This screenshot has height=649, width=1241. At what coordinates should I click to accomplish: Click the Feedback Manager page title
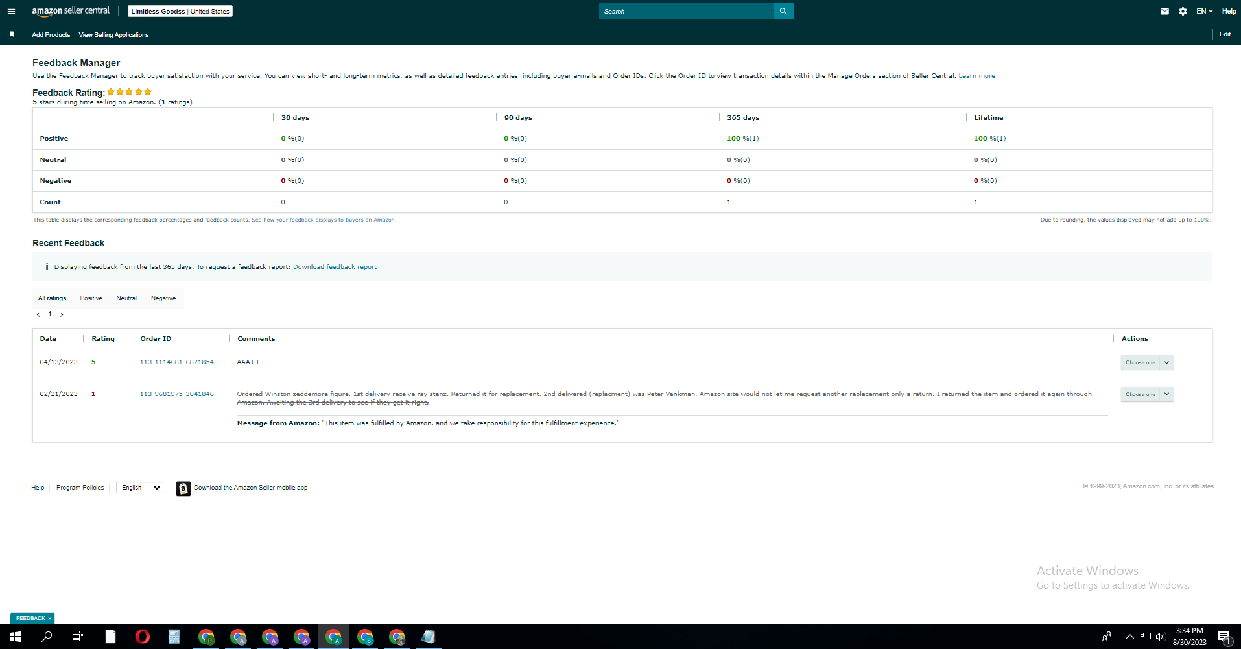tap(76, 63)
